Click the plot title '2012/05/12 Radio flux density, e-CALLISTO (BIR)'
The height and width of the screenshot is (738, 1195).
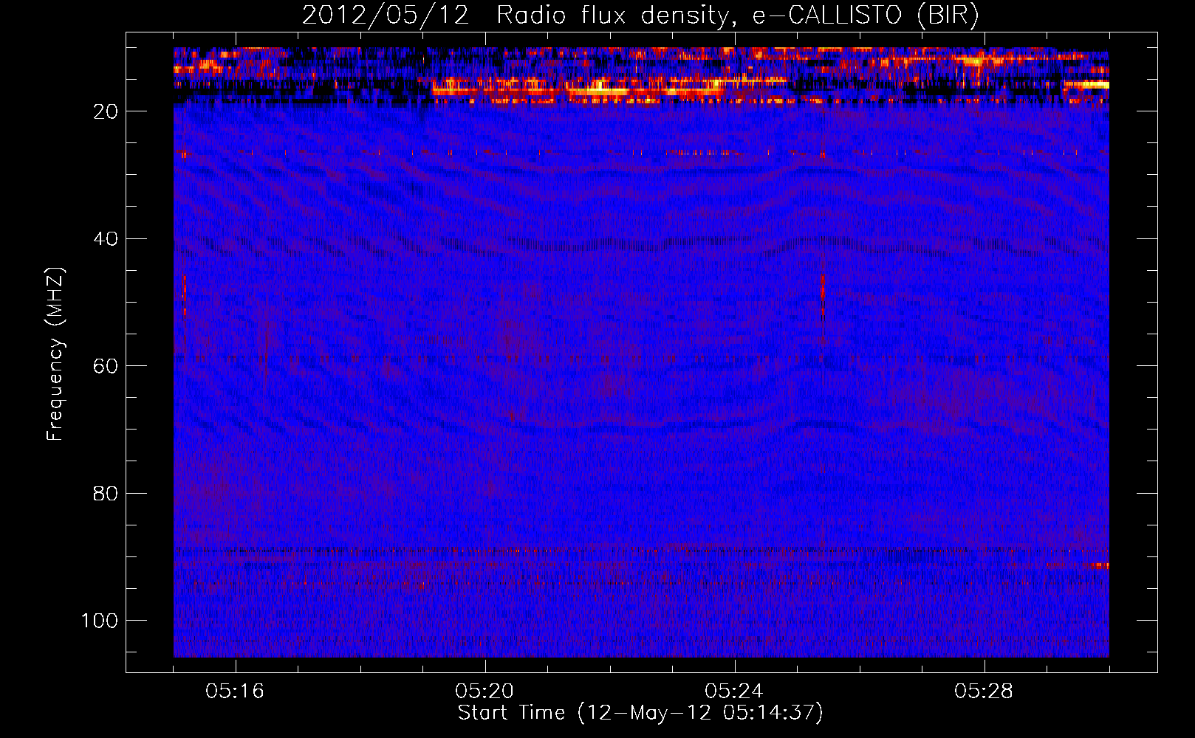(640, 15)
